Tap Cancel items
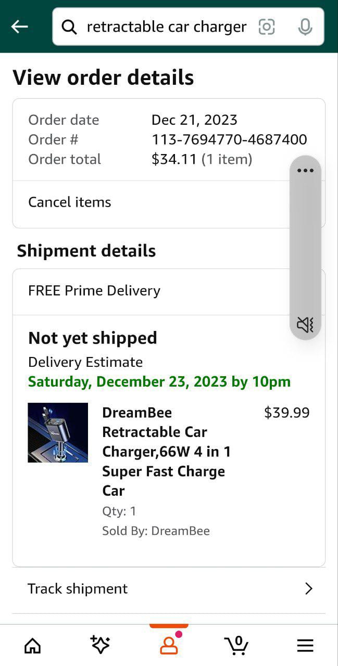338x666 pixels. coord(70,202)
